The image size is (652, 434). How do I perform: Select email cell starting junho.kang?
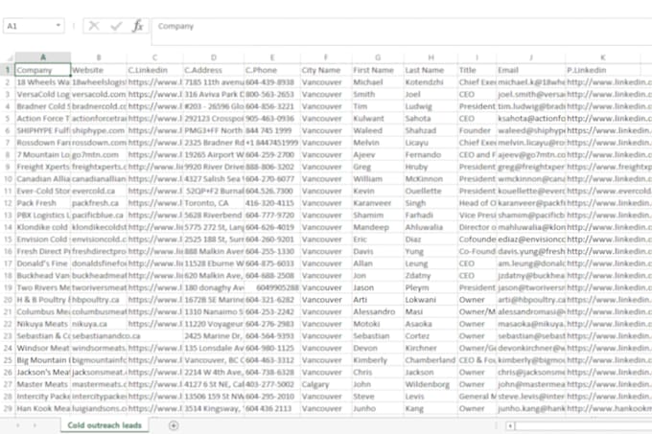(x=531, y=409)
